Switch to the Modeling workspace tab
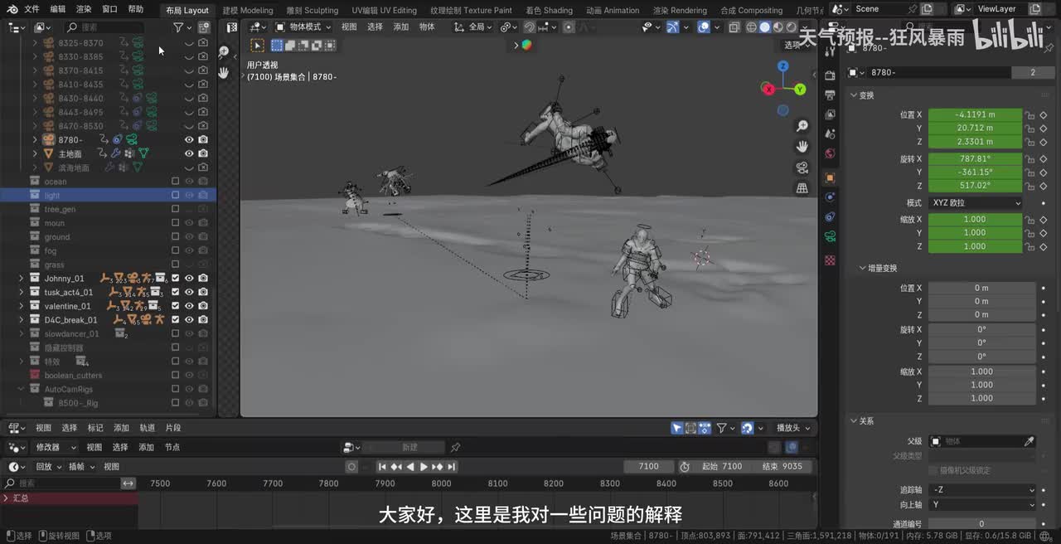Screen dimensions: 1061x544 tap(247, 10)
